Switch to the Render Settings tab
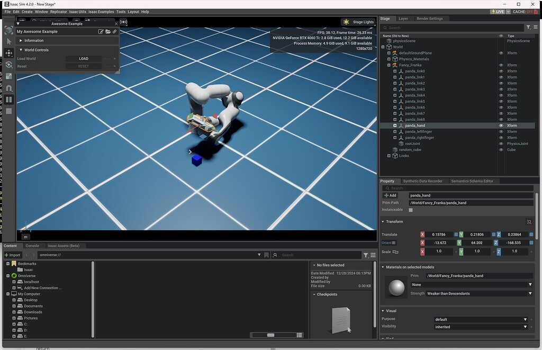The image size is (542, 350). 429,19
